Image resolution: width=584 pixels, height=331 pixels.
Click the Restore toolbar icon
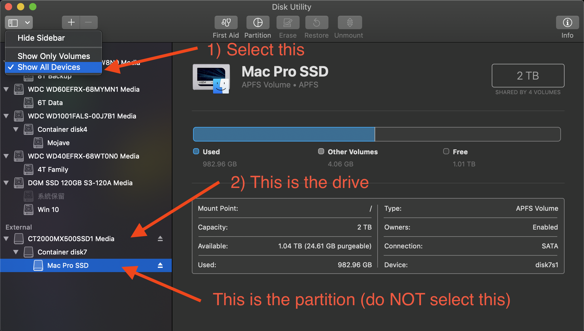(x=316, y=23)
